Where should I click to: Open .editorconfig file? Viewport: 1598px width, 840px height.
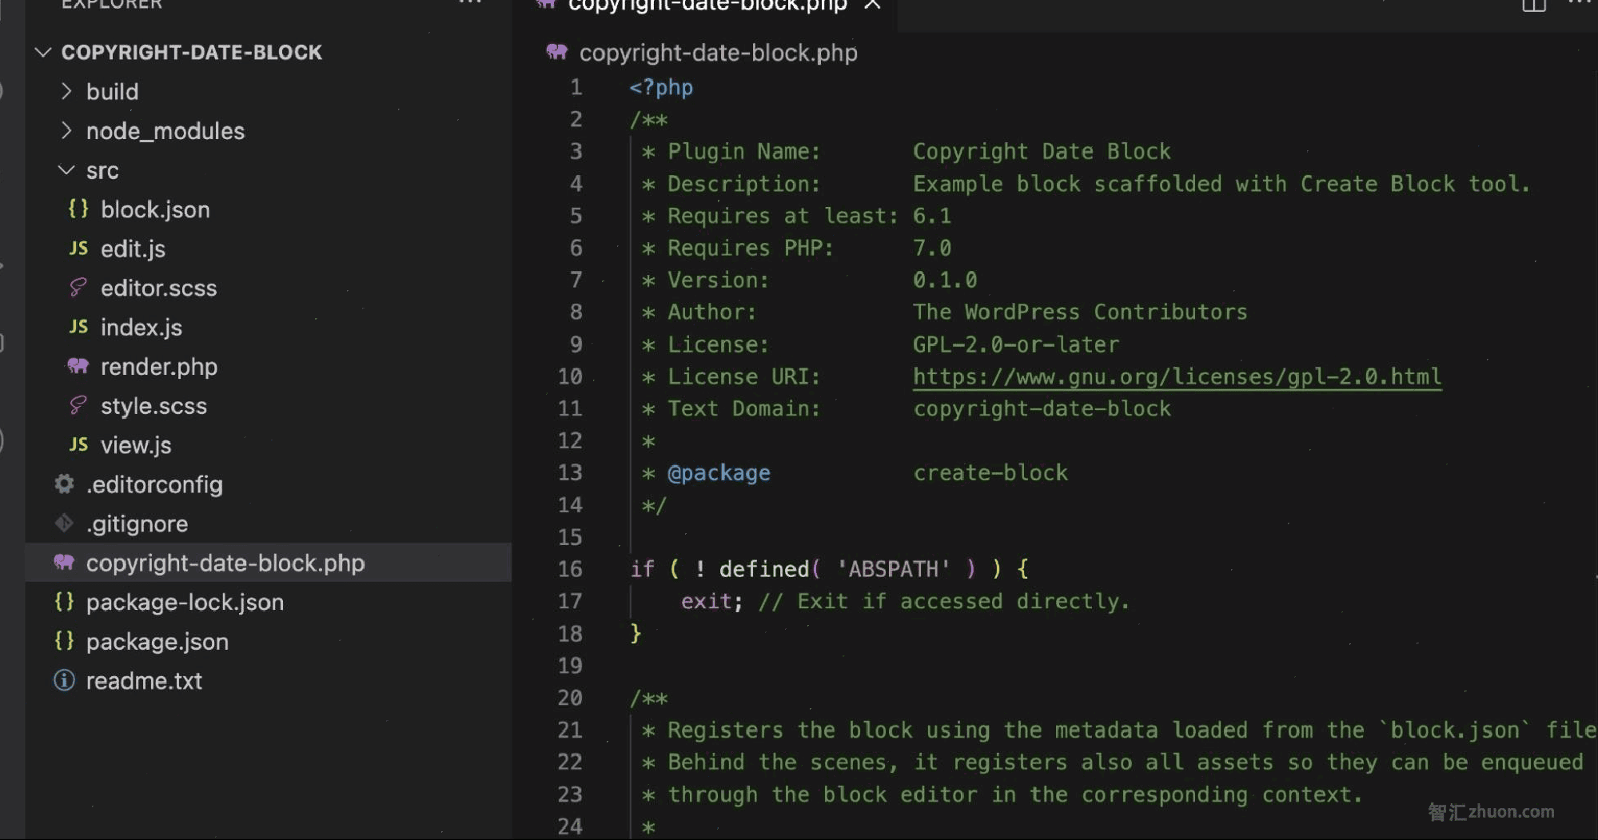[154, 484]
